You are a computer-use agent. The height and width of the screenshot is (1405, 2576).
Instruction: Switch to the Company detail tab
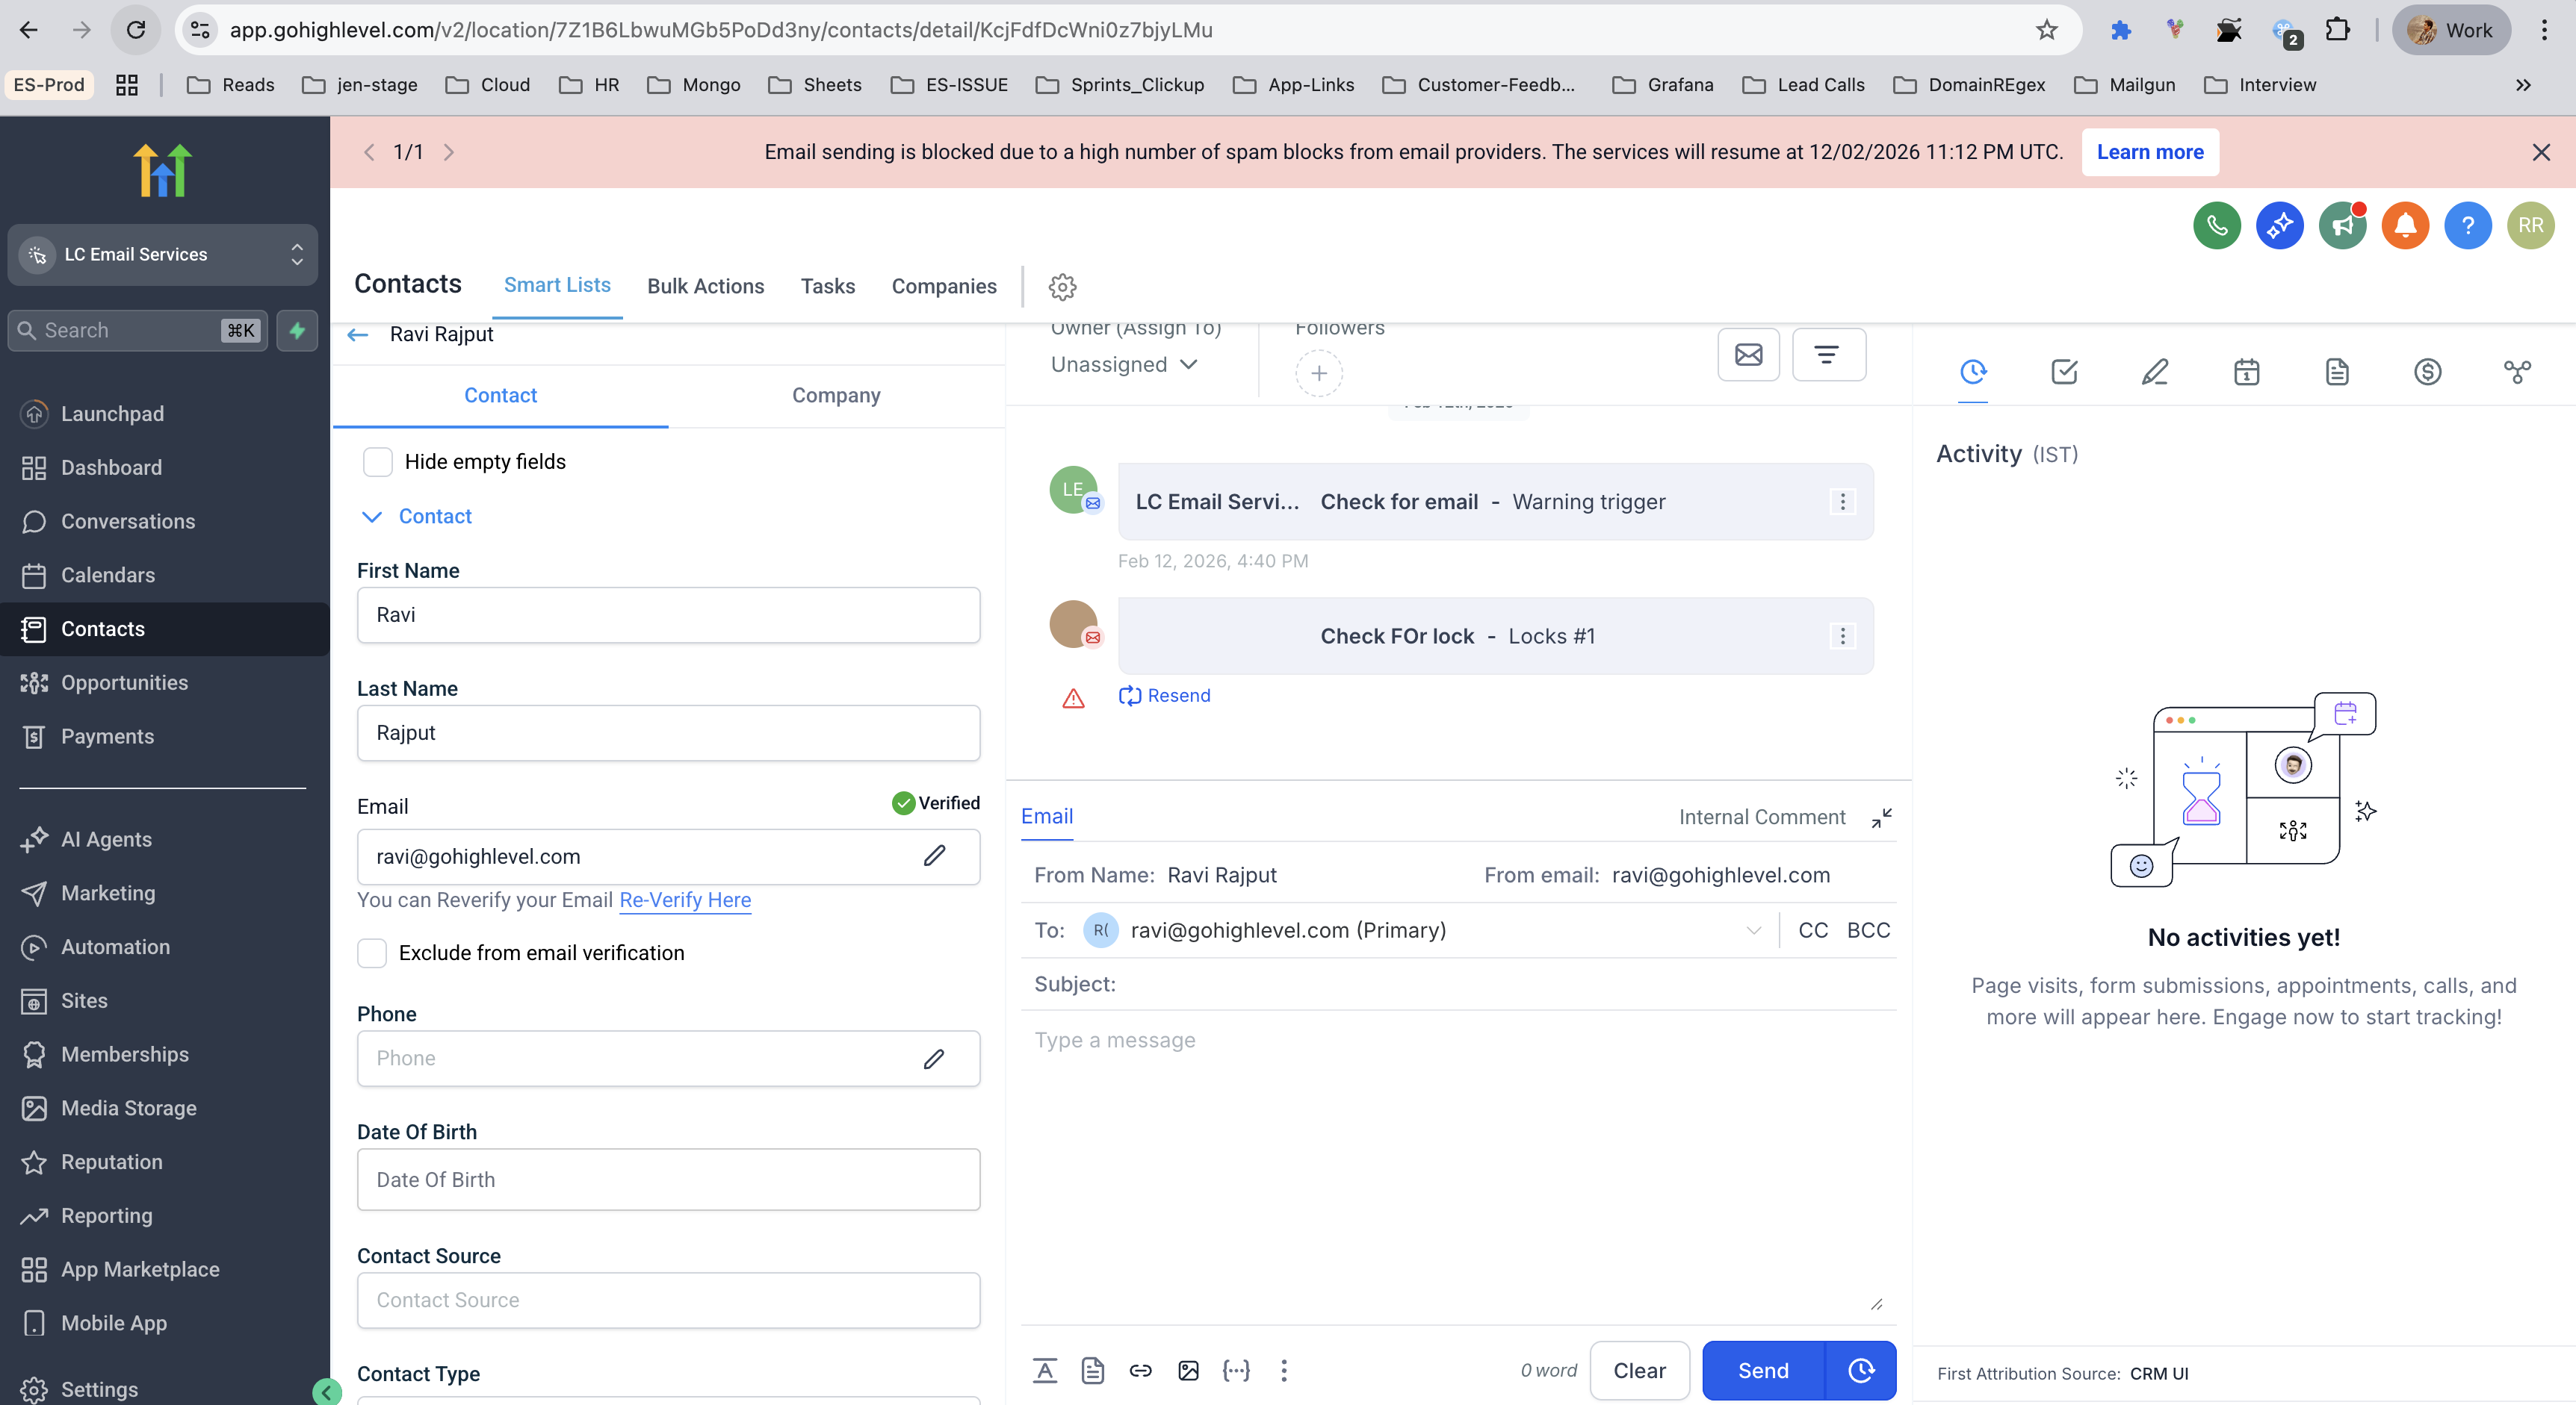pos(836,396)
